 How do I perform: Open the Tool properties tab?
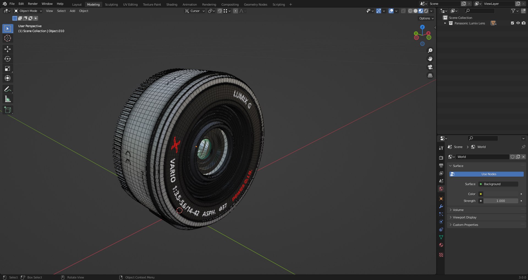441,148
